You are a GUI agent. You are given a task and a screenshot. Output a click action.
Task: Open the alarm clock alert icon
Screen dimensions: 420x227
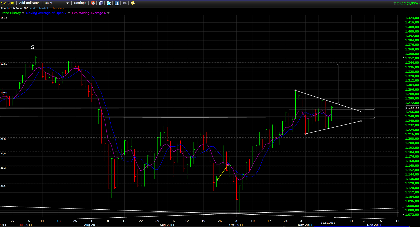93,3
